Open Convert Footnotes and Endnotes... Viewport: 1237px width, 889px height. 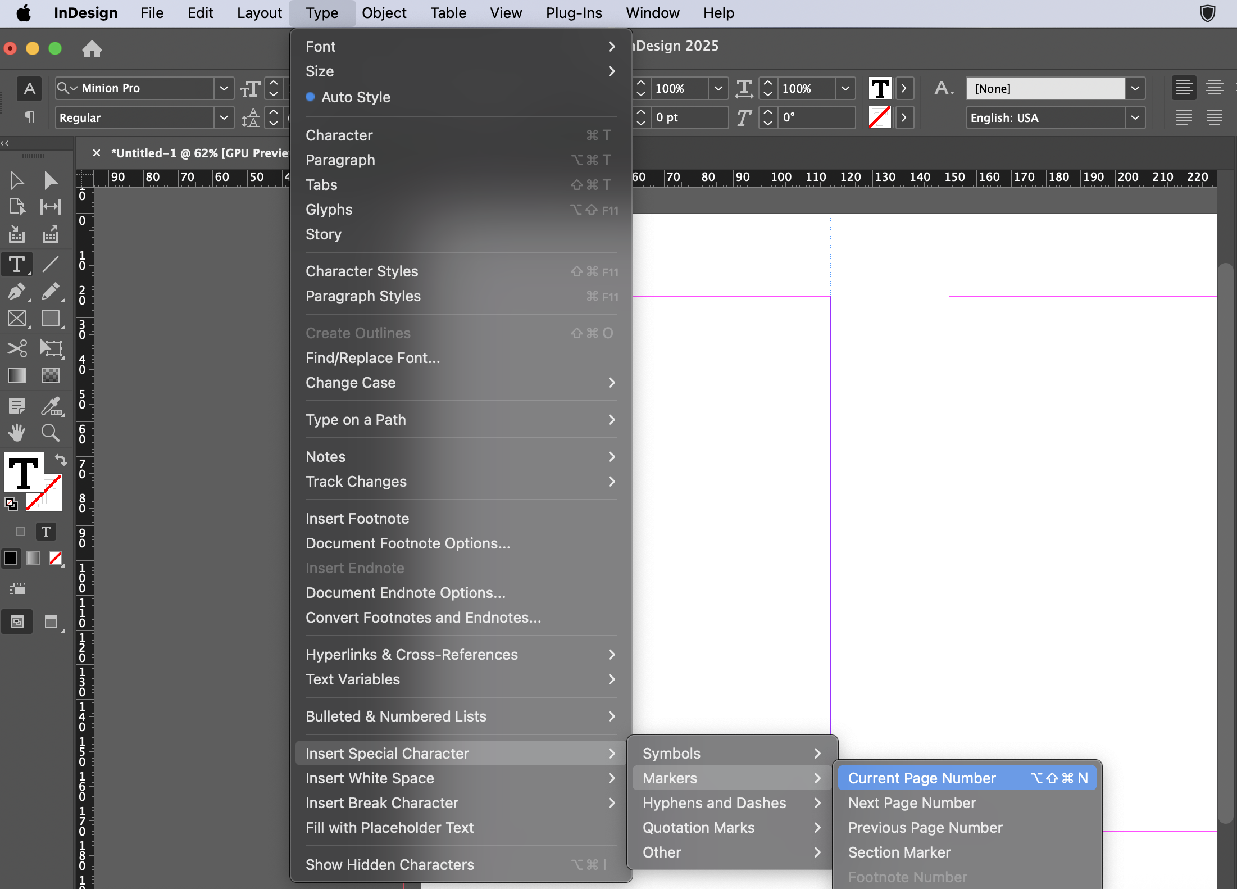[461, 618]
